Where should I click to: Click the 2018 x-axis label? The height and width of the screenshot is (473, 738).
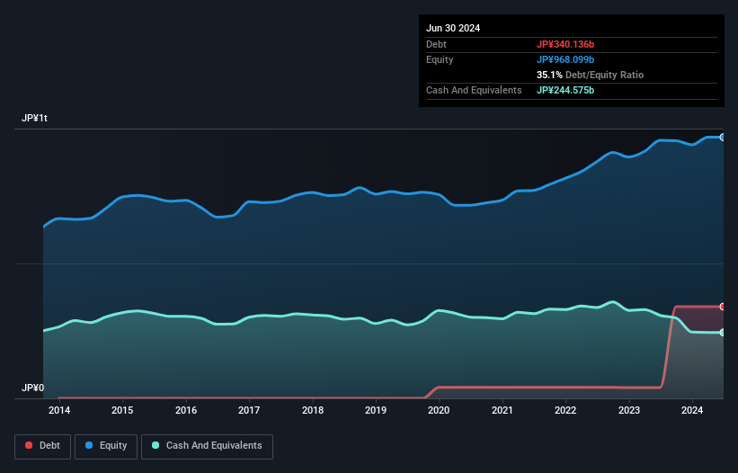[313, 410]
